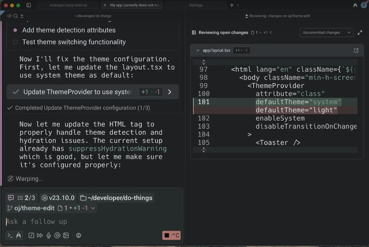
Task: Click the attach image icon
Action: coord(66,236)
